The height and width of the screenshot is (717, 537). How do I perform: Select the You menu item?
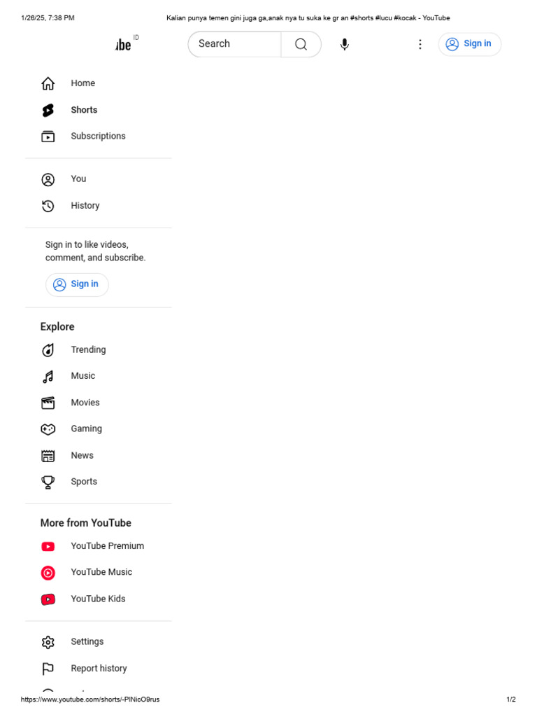[78, 179]
